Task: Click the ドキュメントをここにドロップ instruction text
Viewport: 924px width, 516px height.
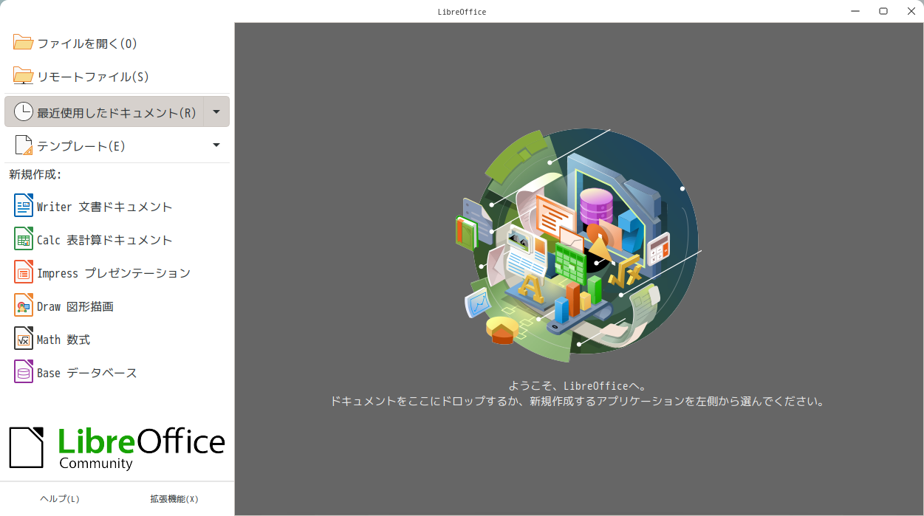Action: 577,402
